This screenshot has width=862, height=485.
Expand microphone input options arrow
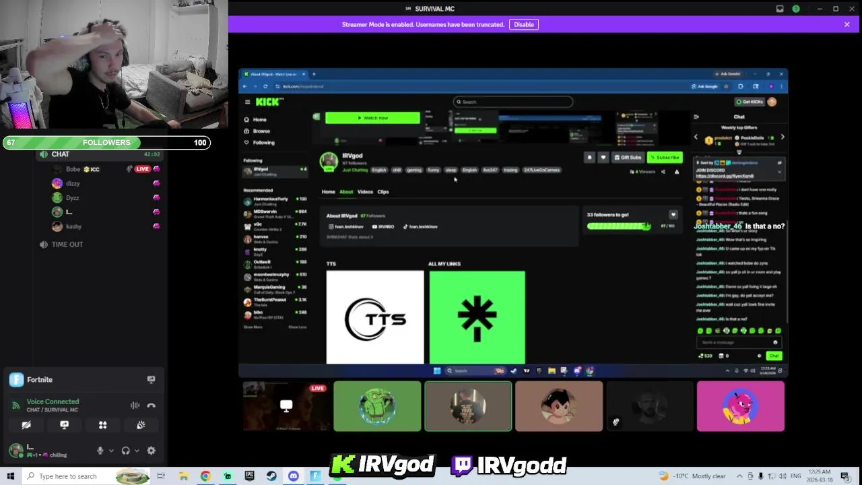click(x=111, y=451)
